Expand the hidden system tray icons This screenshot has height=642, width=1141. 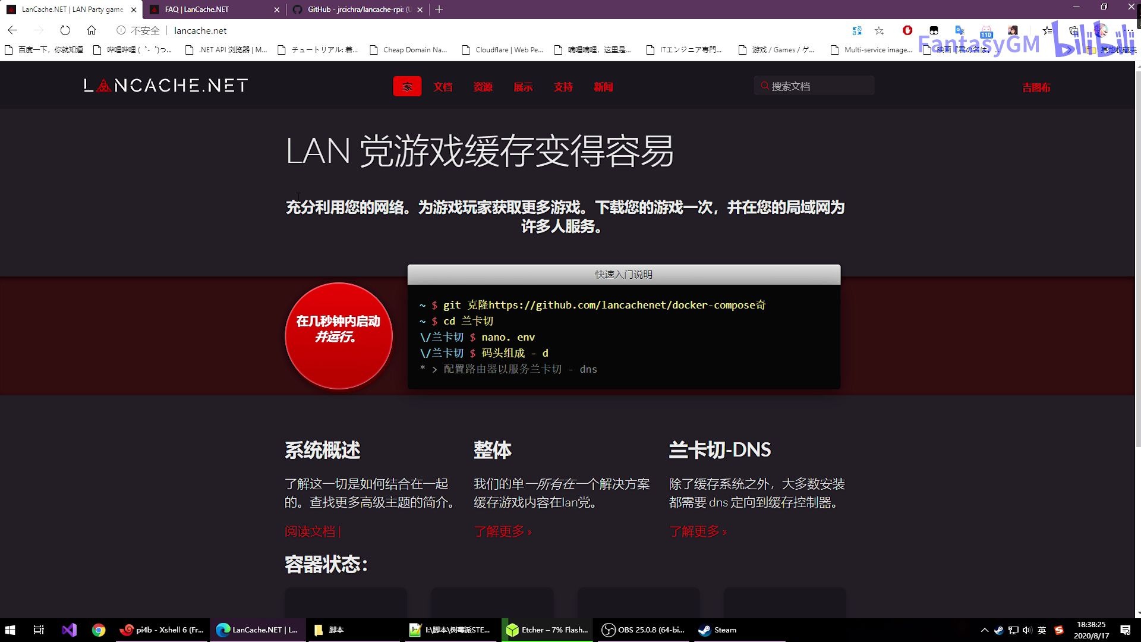tap(985, 630)
